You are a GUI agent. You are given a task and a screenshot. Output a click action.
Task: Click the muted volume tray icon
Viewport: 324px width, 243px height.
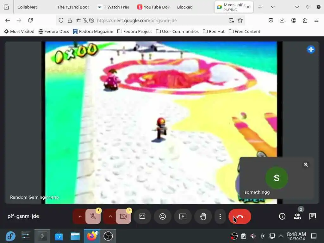click(x=253, y=236)
